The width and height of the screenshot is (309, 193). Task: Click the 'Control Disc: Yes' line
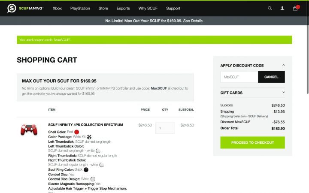click(61, 174)
